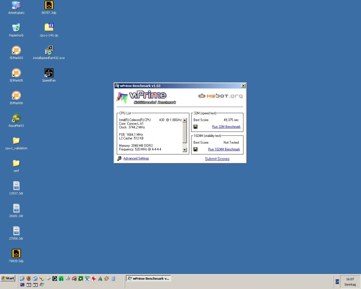
Task: Select cpu-z_validation folder
Action: pyautogui.click(x=16, y=143)
